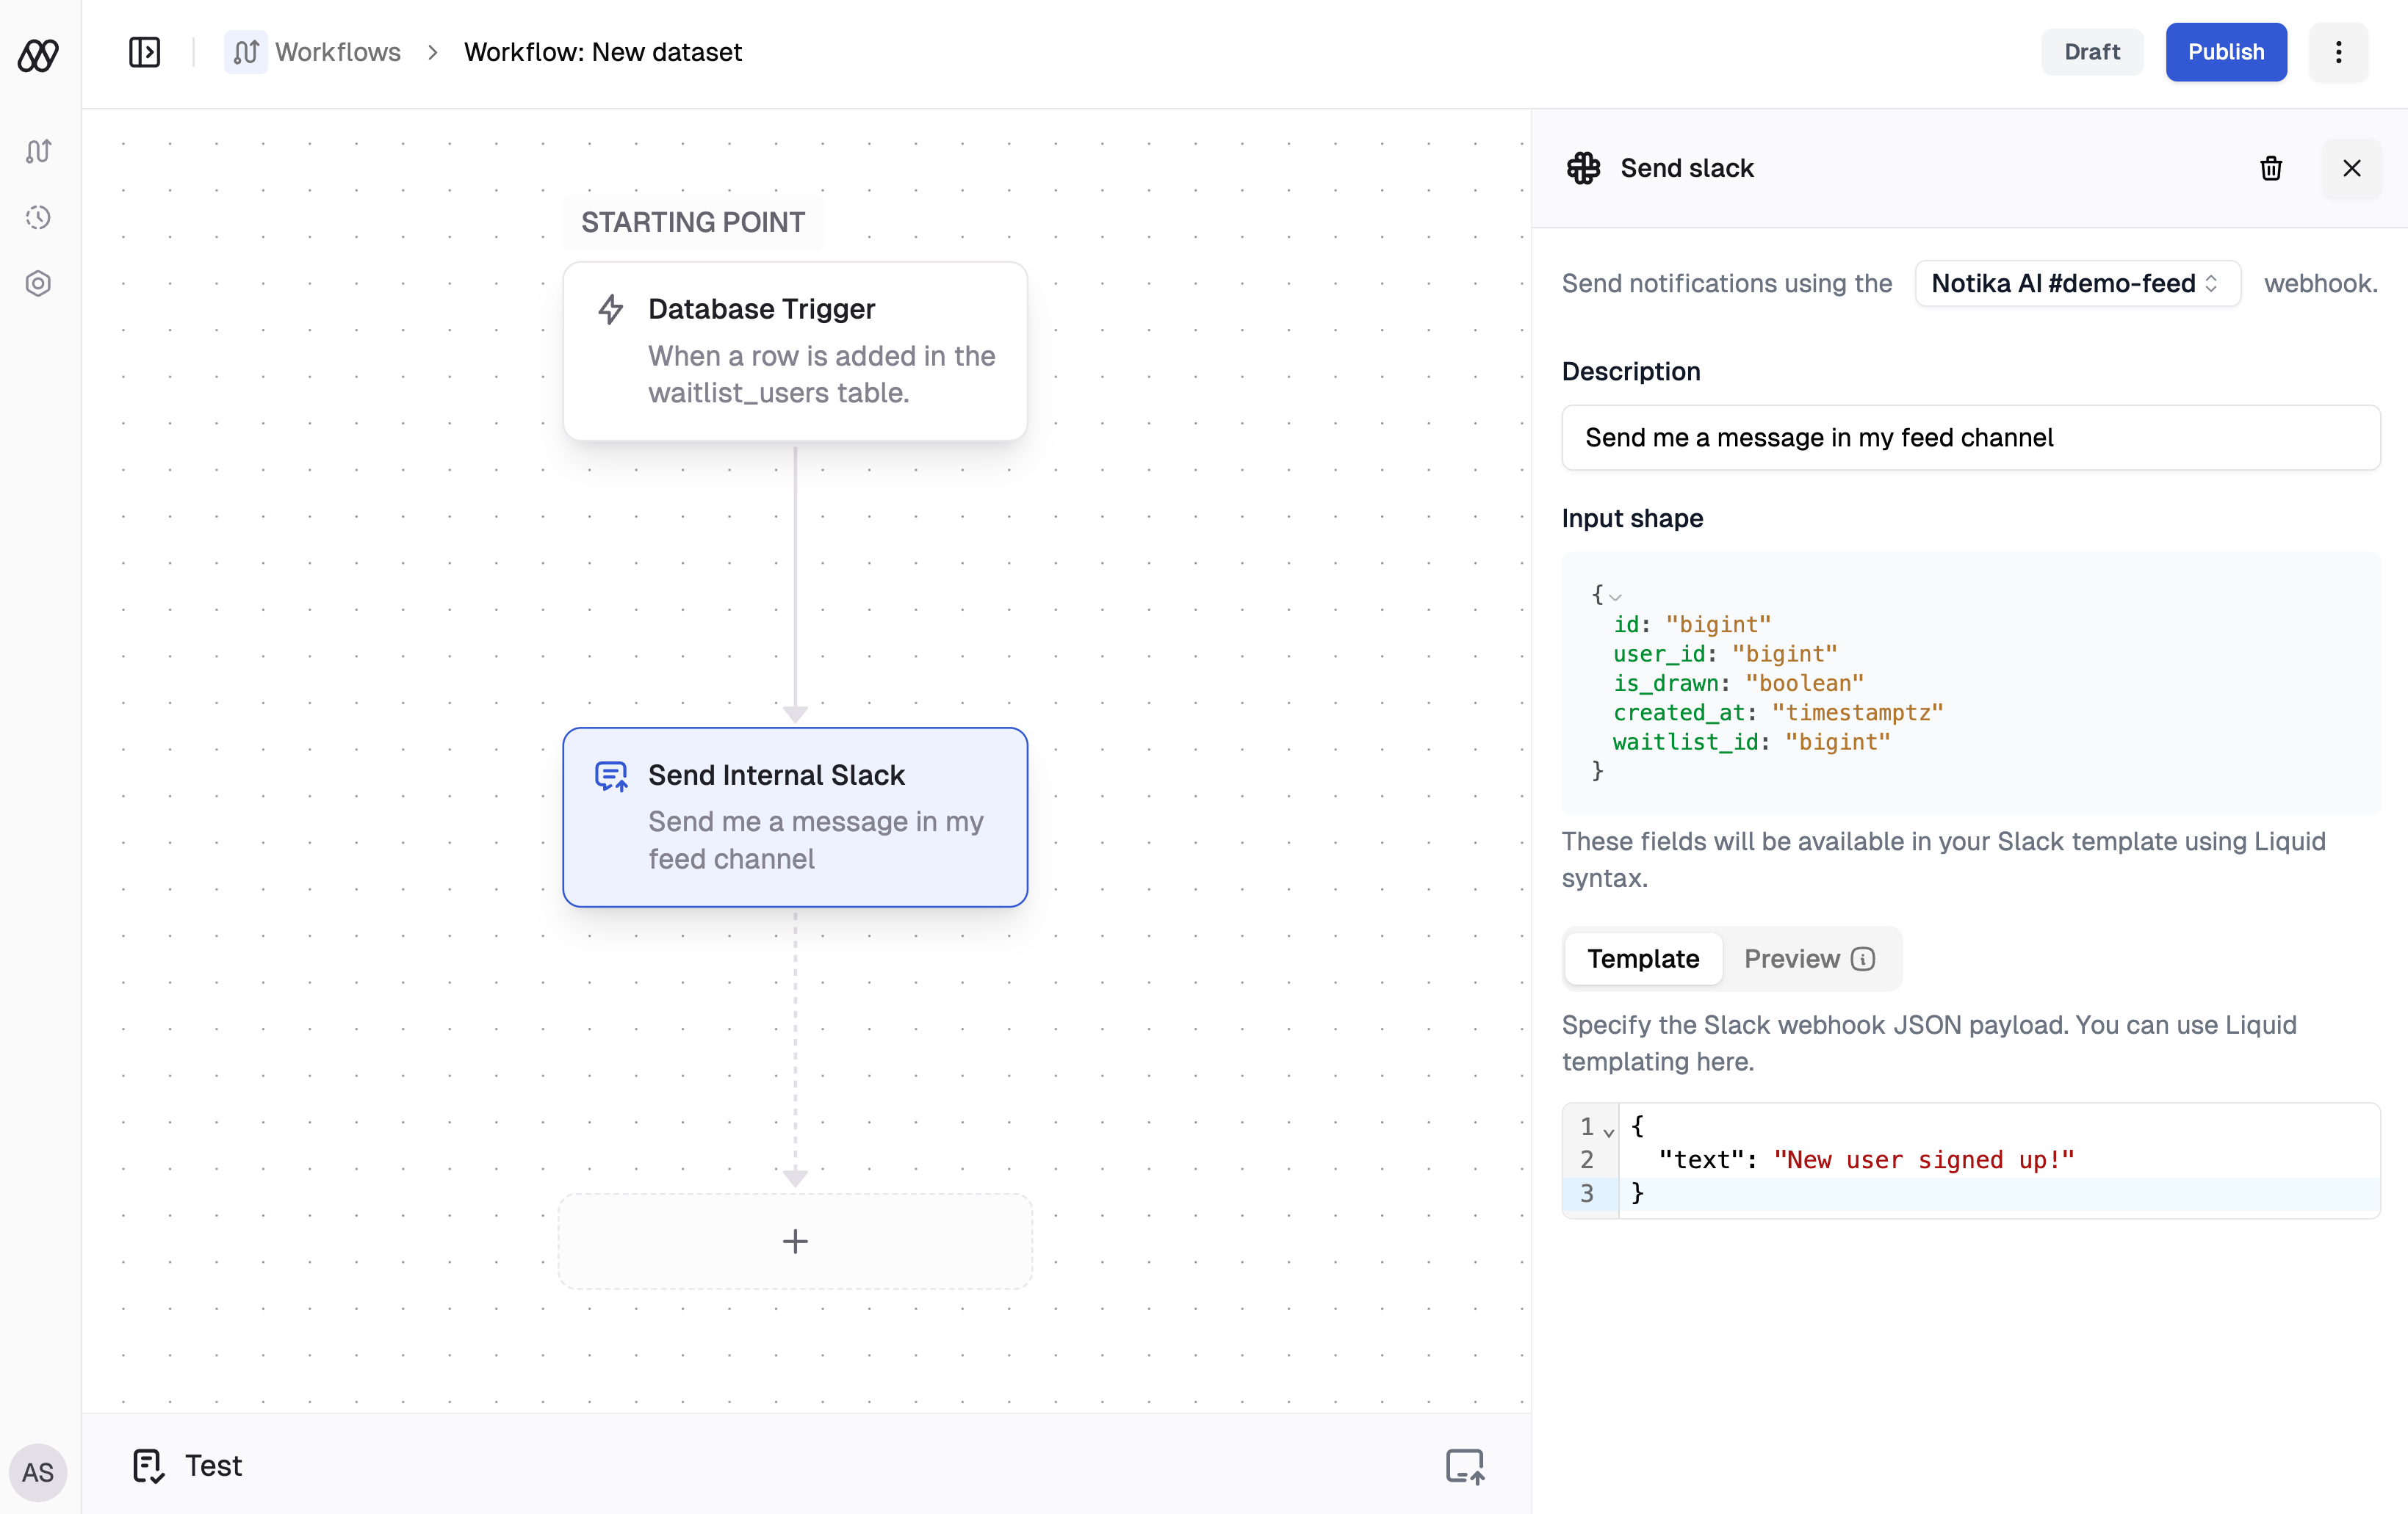Open the three-dot overflow menu

tap(2338, 52)
